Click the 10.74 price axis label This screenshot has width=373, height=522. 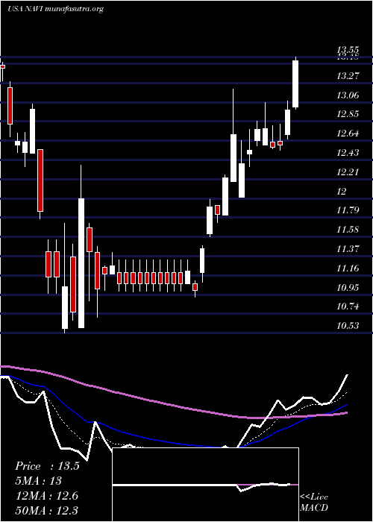tap(348, 306)
